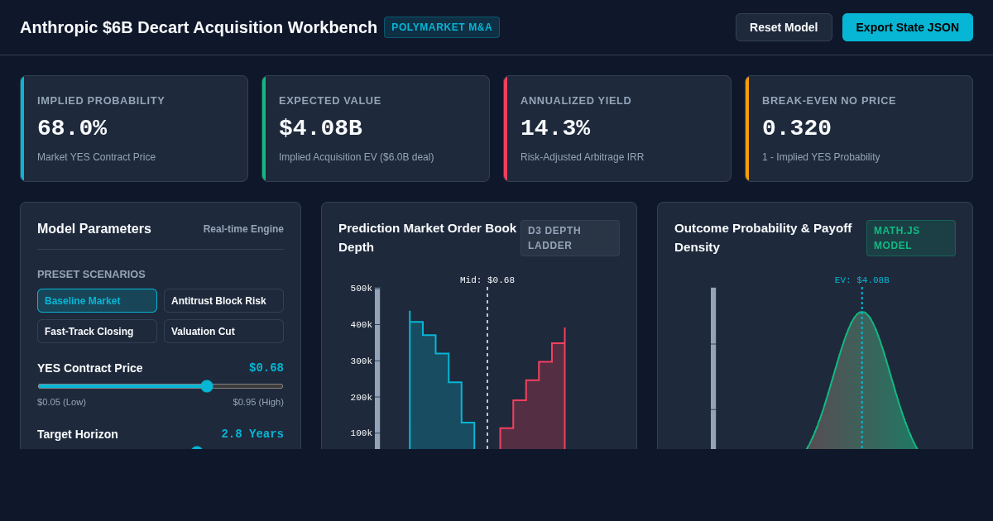Screen dimensions: 993x521
Task: Click the 300k axis tick label
Action: pyautogui.click(x=362, y=361)
